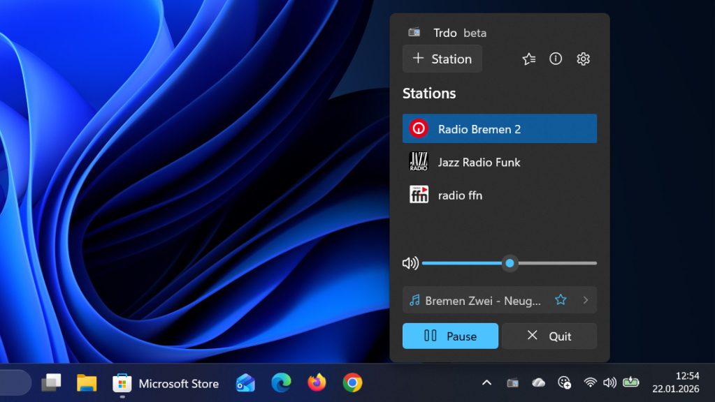Click the music note icon in now-playing bar
This screenshot has height=402, width=715.
click(414, 300)
